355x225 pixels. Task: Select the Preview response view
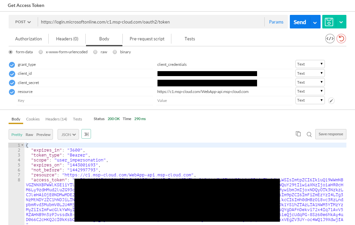tap(43, 135)
